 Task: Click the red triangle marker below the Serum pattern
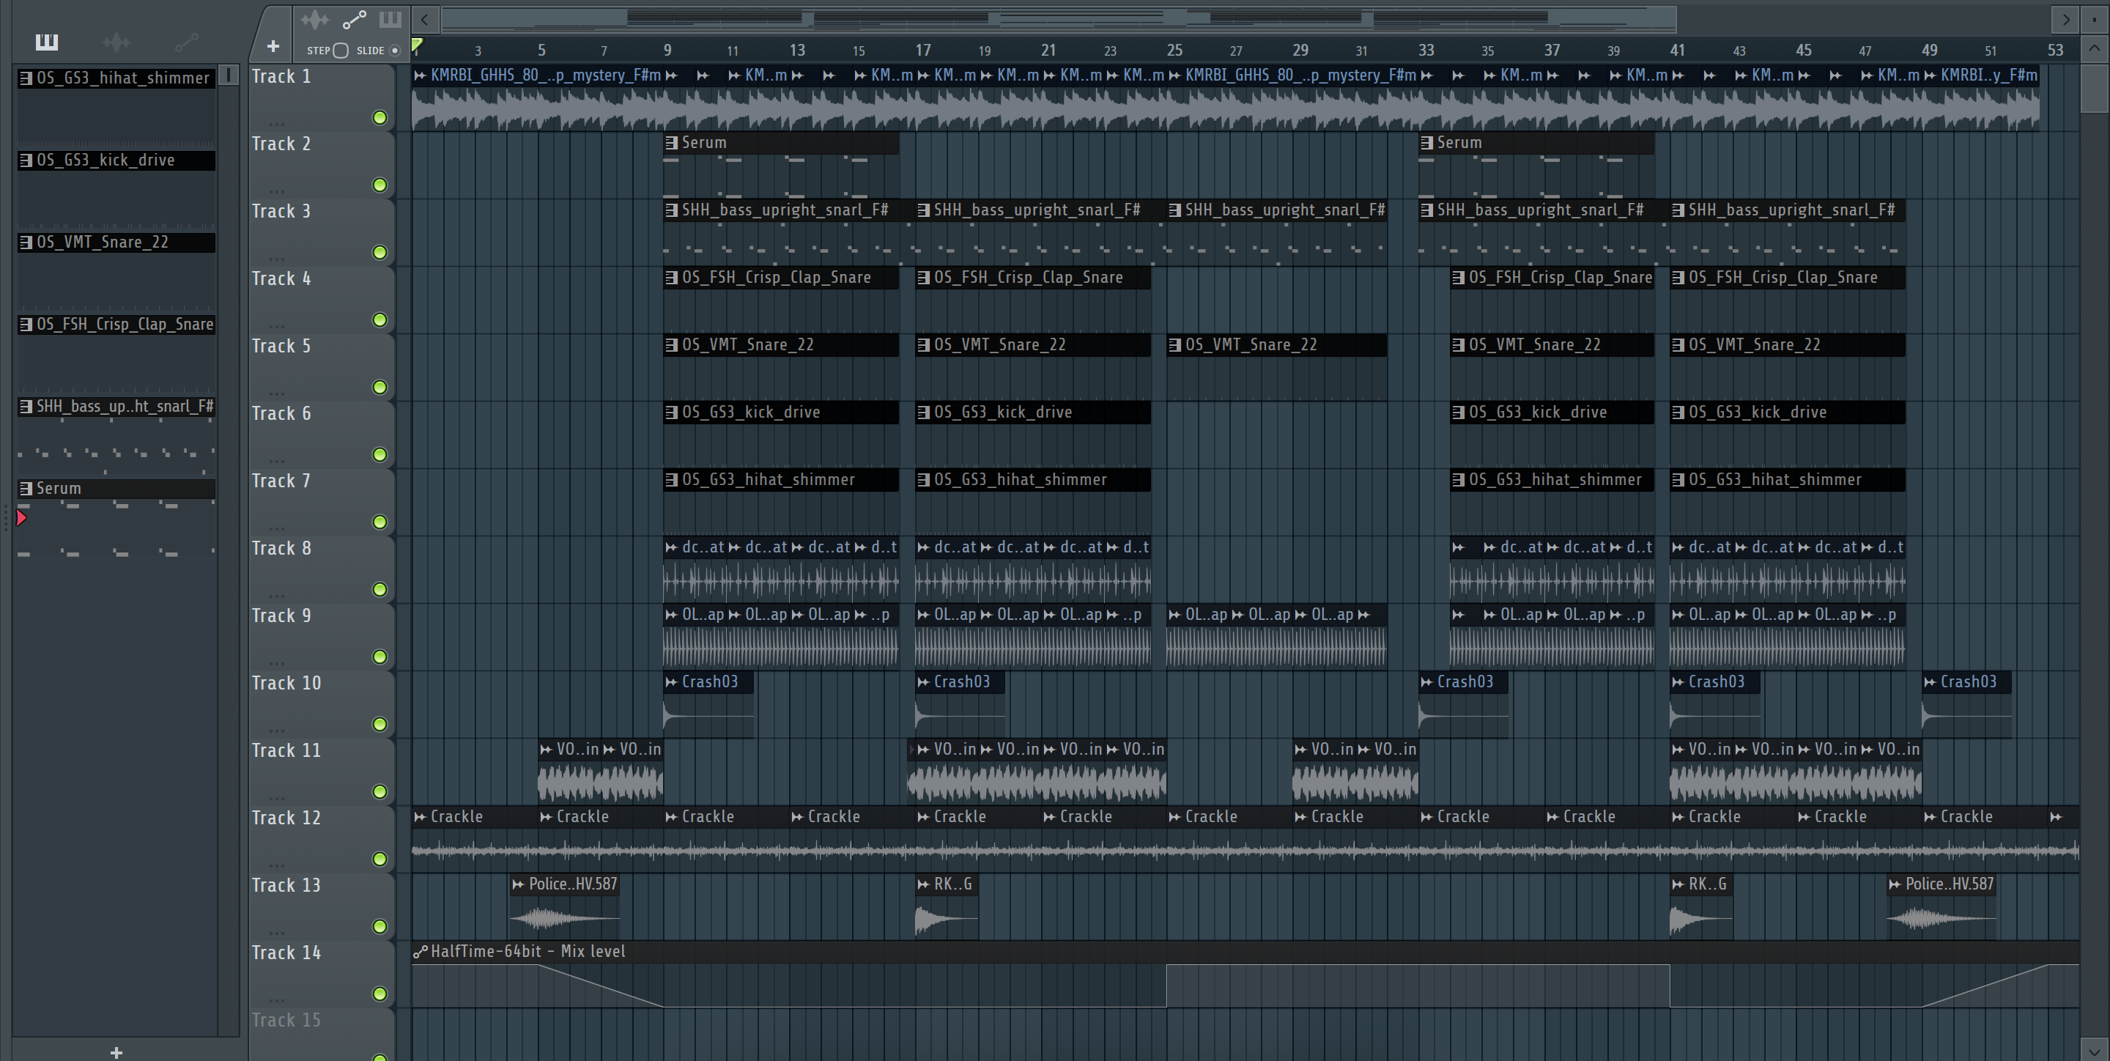(x=22, y=518)
